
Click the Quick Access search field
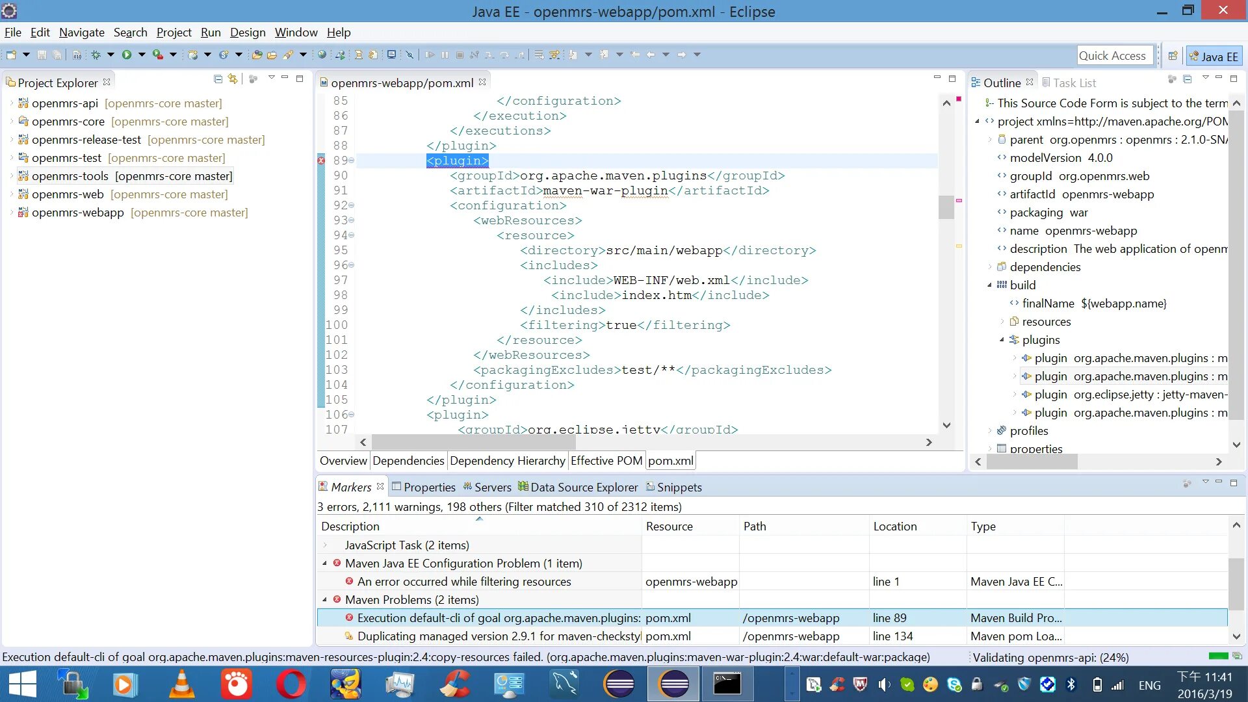[x=1114, y=56]
